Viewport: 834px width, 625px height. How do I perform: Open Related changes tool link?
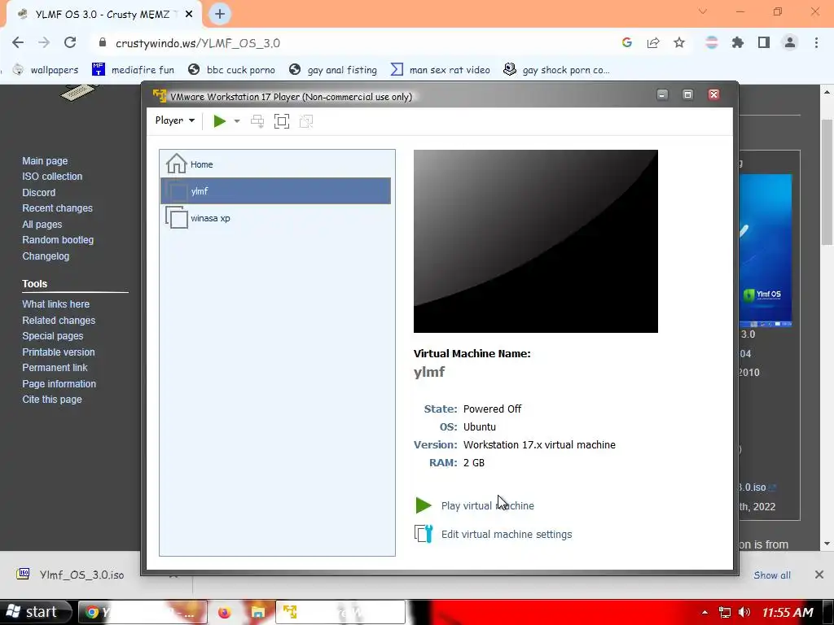coord(59,321)
